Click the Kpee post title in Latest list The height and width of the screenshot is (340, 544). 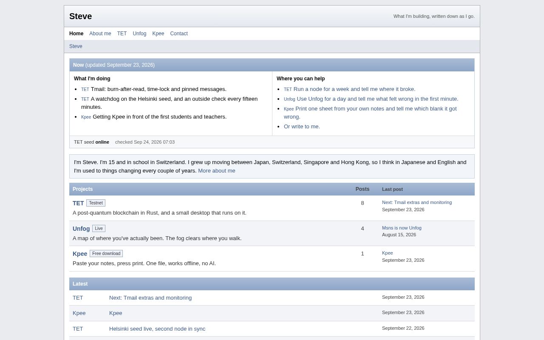click(x=116, y=313)
